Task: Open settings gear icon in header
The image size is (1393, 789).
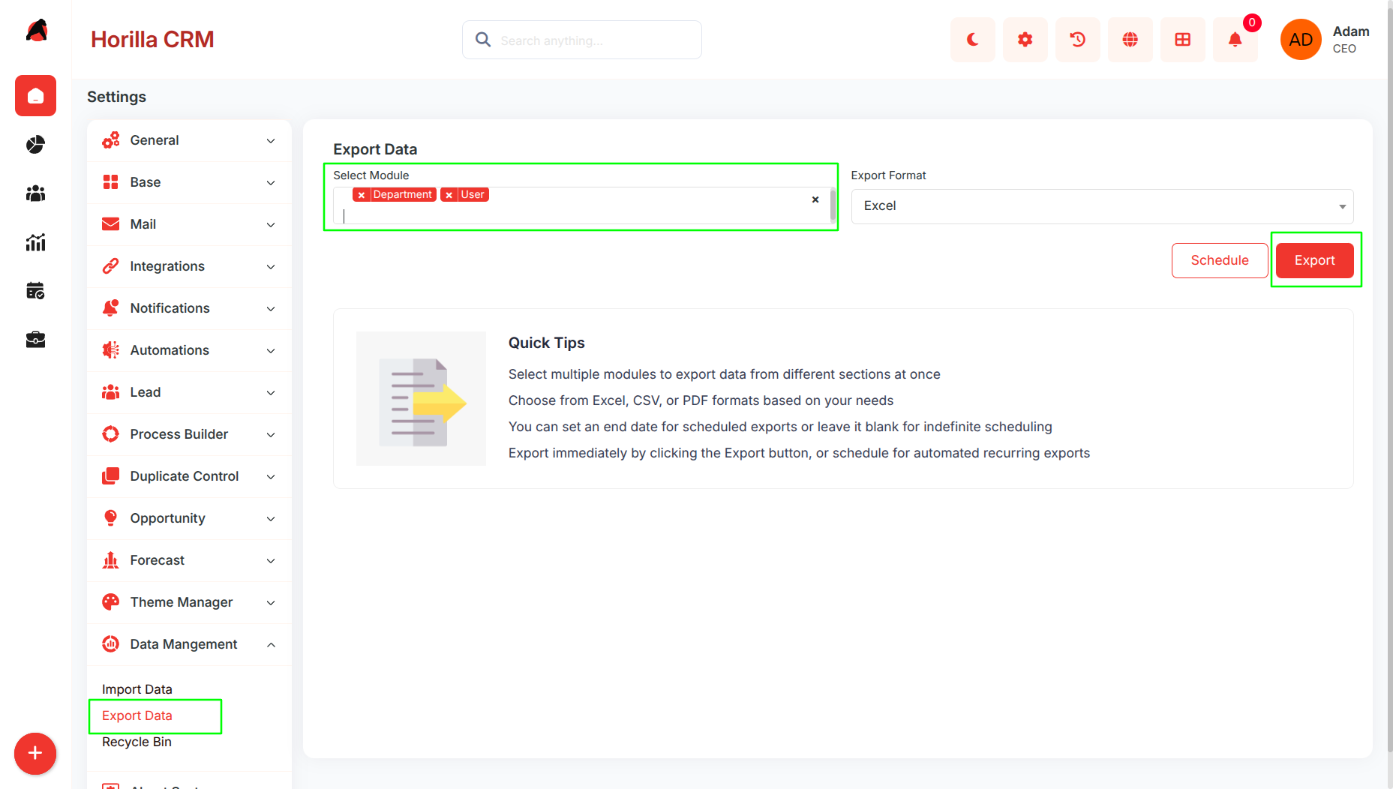Action: point(1025,40)
